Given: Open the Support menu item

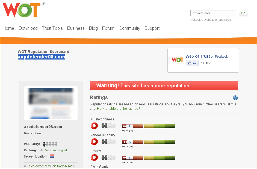Looking at the screenshot, I should [x=152, y=28].
